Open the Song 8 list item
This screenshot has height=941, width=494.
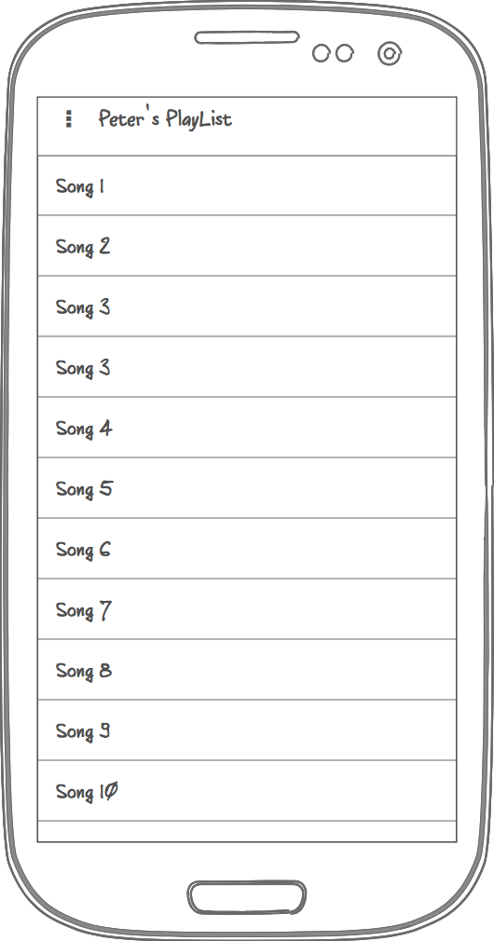(x=247, y=670)
